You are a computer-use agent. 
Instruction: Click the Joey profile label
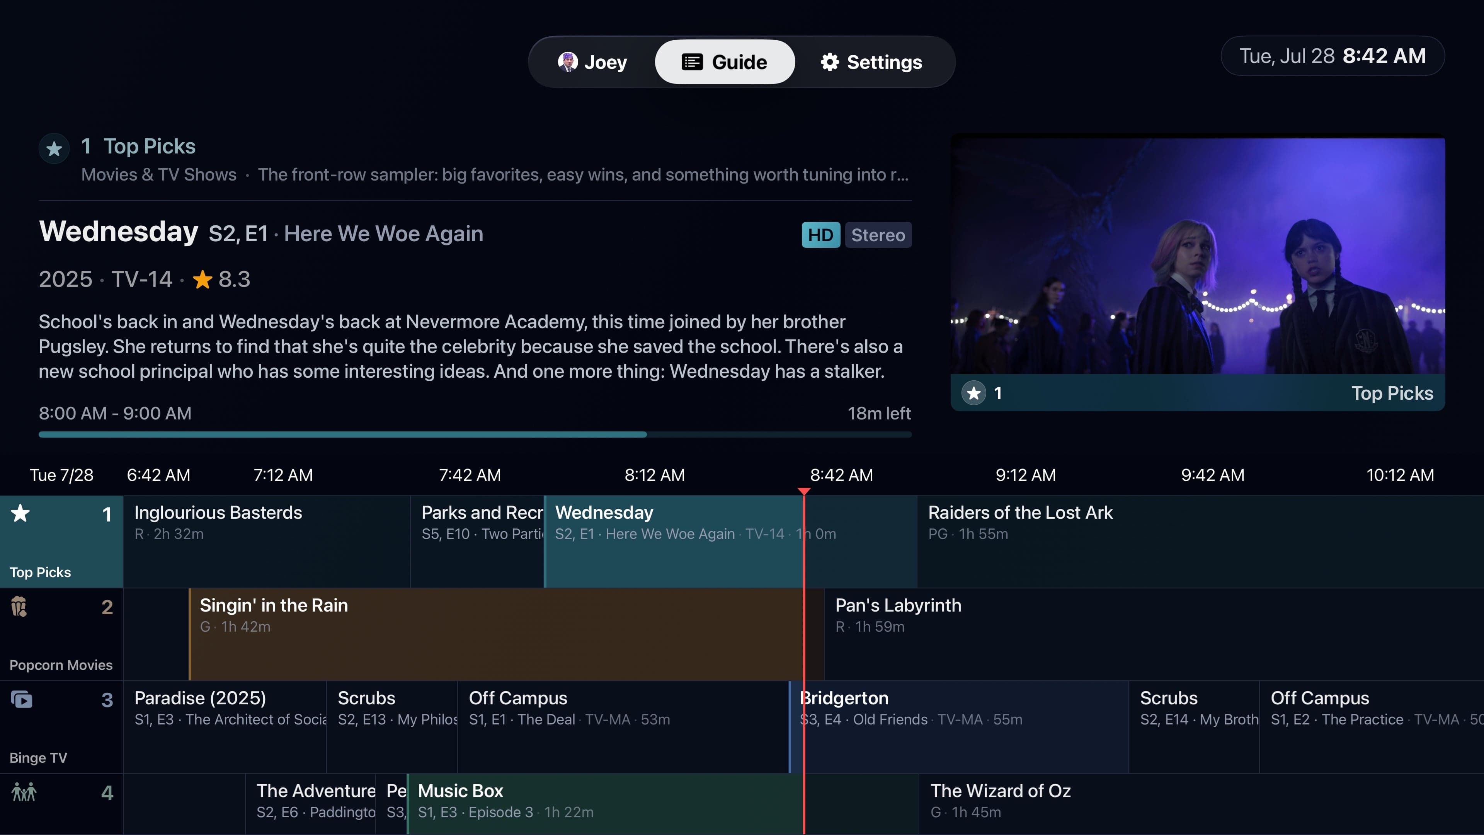click(x=606, y=62)
